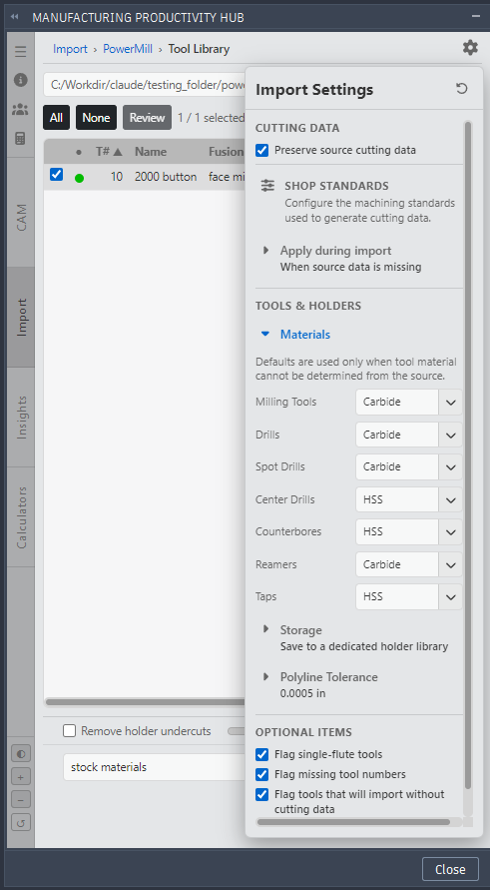Click the stock materials input field
Image resolution: width=490 pixels, height=890 pixels.
tap(155, 767)
